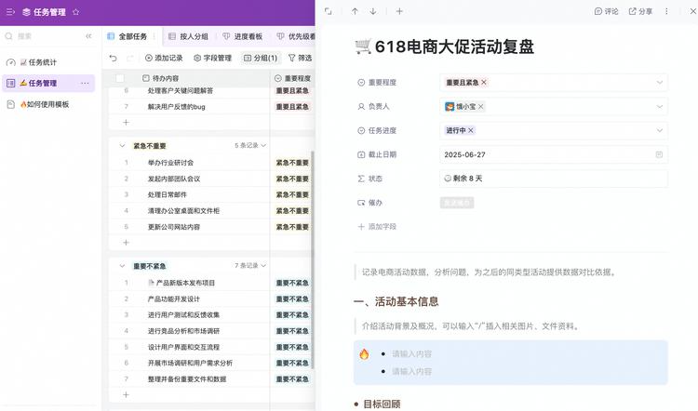The width and height of the screenshot is (698, 411).
Task: Click 分享 share button
Action: (640, 11)
